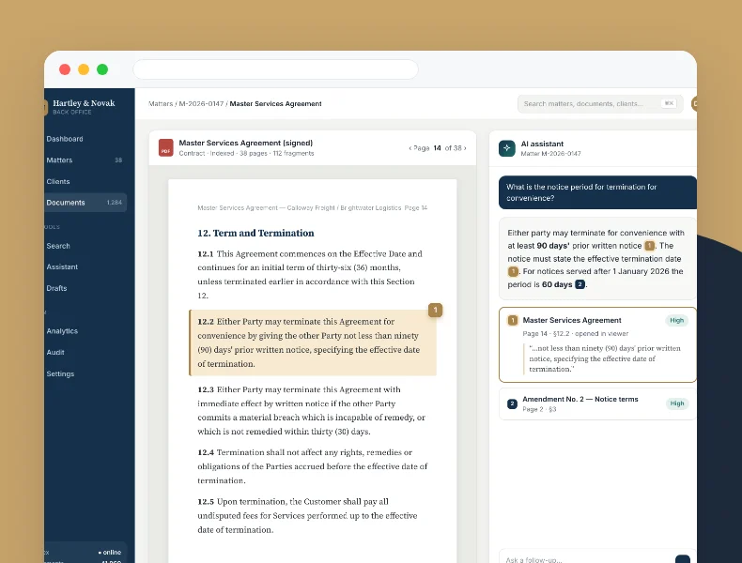Screen dimensions: 742x563
Task: Click citation badge 1 after '90 days' prior written notice'
Action: click(649, 246)
